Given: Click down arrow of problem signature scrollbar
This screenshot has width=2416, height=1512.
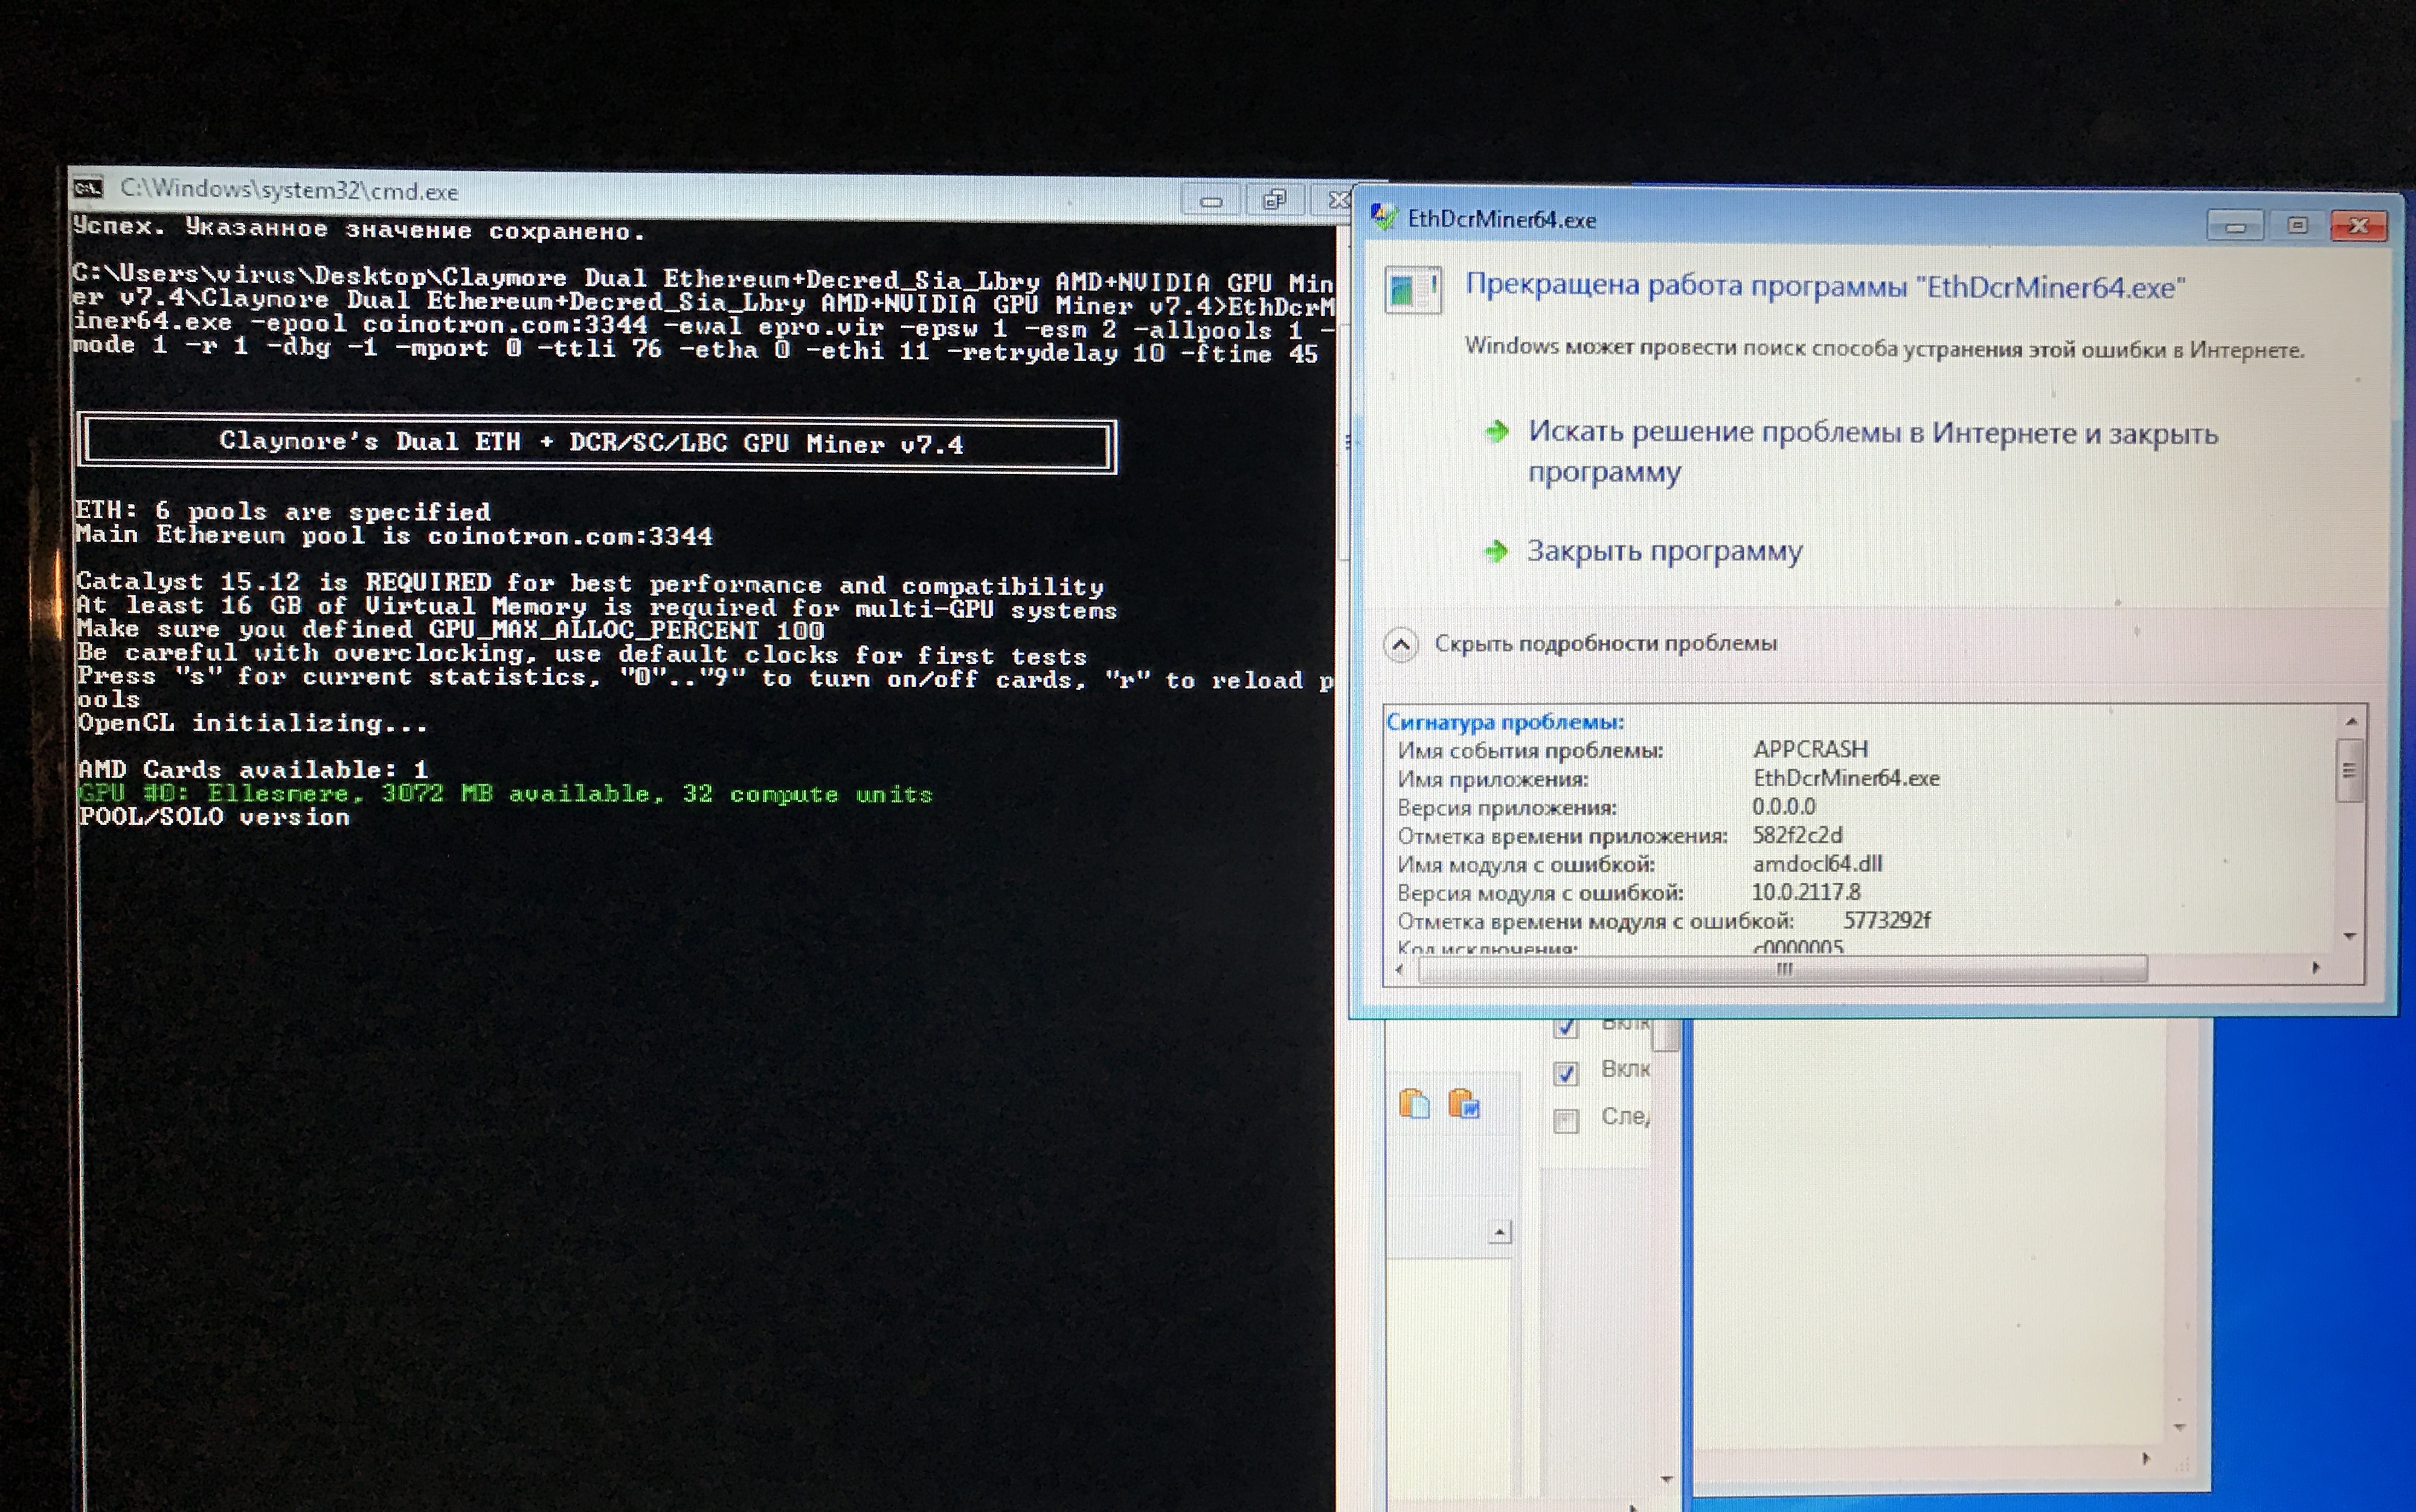Looking at the screenshot, I should click(2350, 936).
